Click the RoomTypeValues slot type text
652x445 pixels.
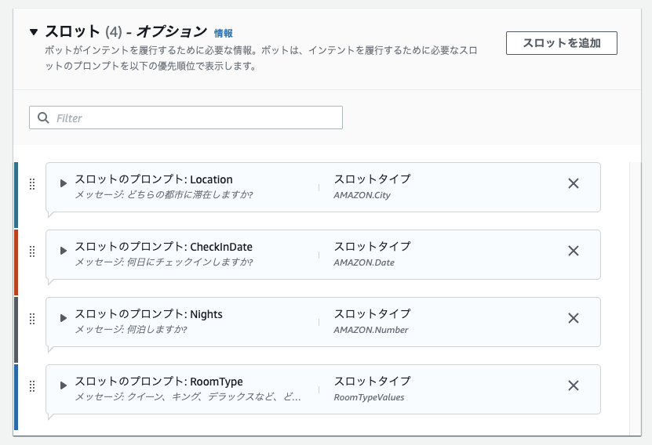[x=369, y=397]
